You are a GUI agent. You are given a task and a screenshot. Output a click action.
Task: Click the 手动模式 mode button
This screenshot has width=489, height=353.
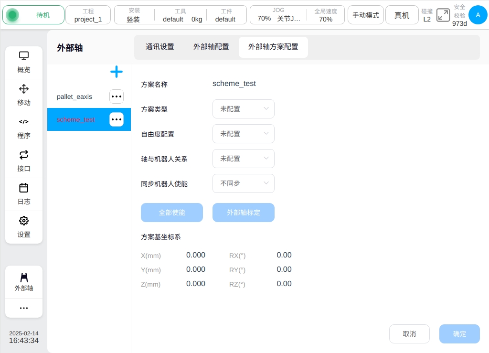pos(366,15)
